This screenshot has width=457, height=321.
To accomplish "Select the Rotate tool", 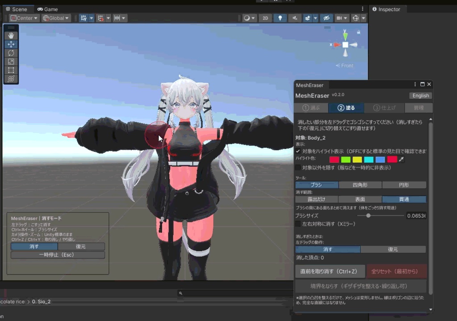I will click(x=11, y=53).
